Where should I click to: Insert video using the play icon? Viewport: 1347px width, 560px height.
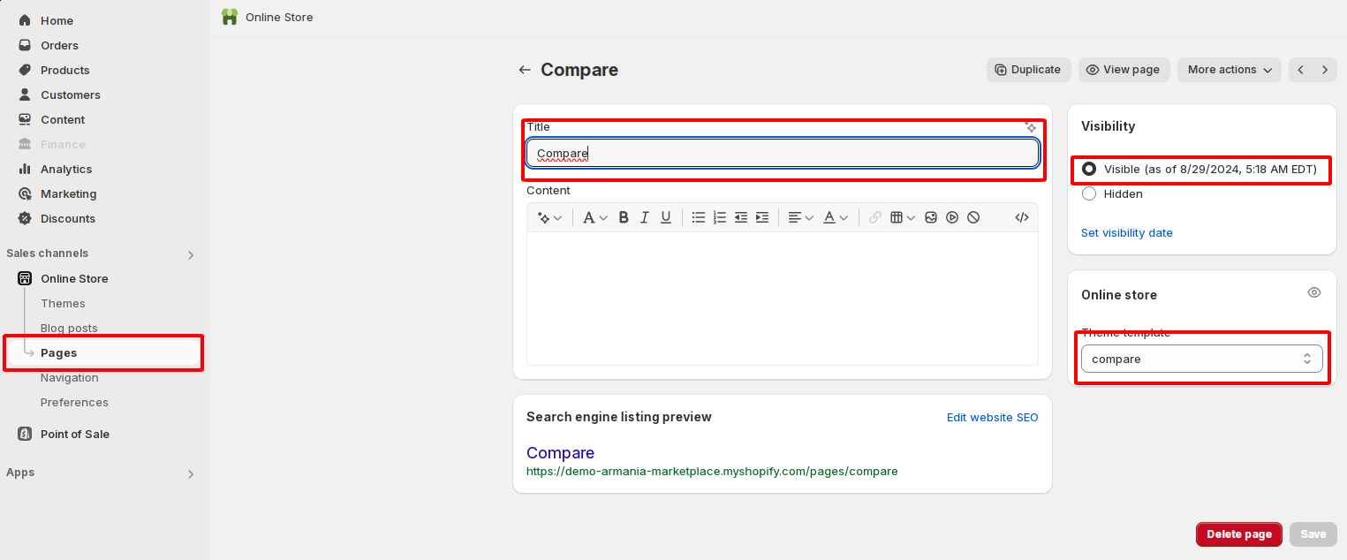(952, 217)
